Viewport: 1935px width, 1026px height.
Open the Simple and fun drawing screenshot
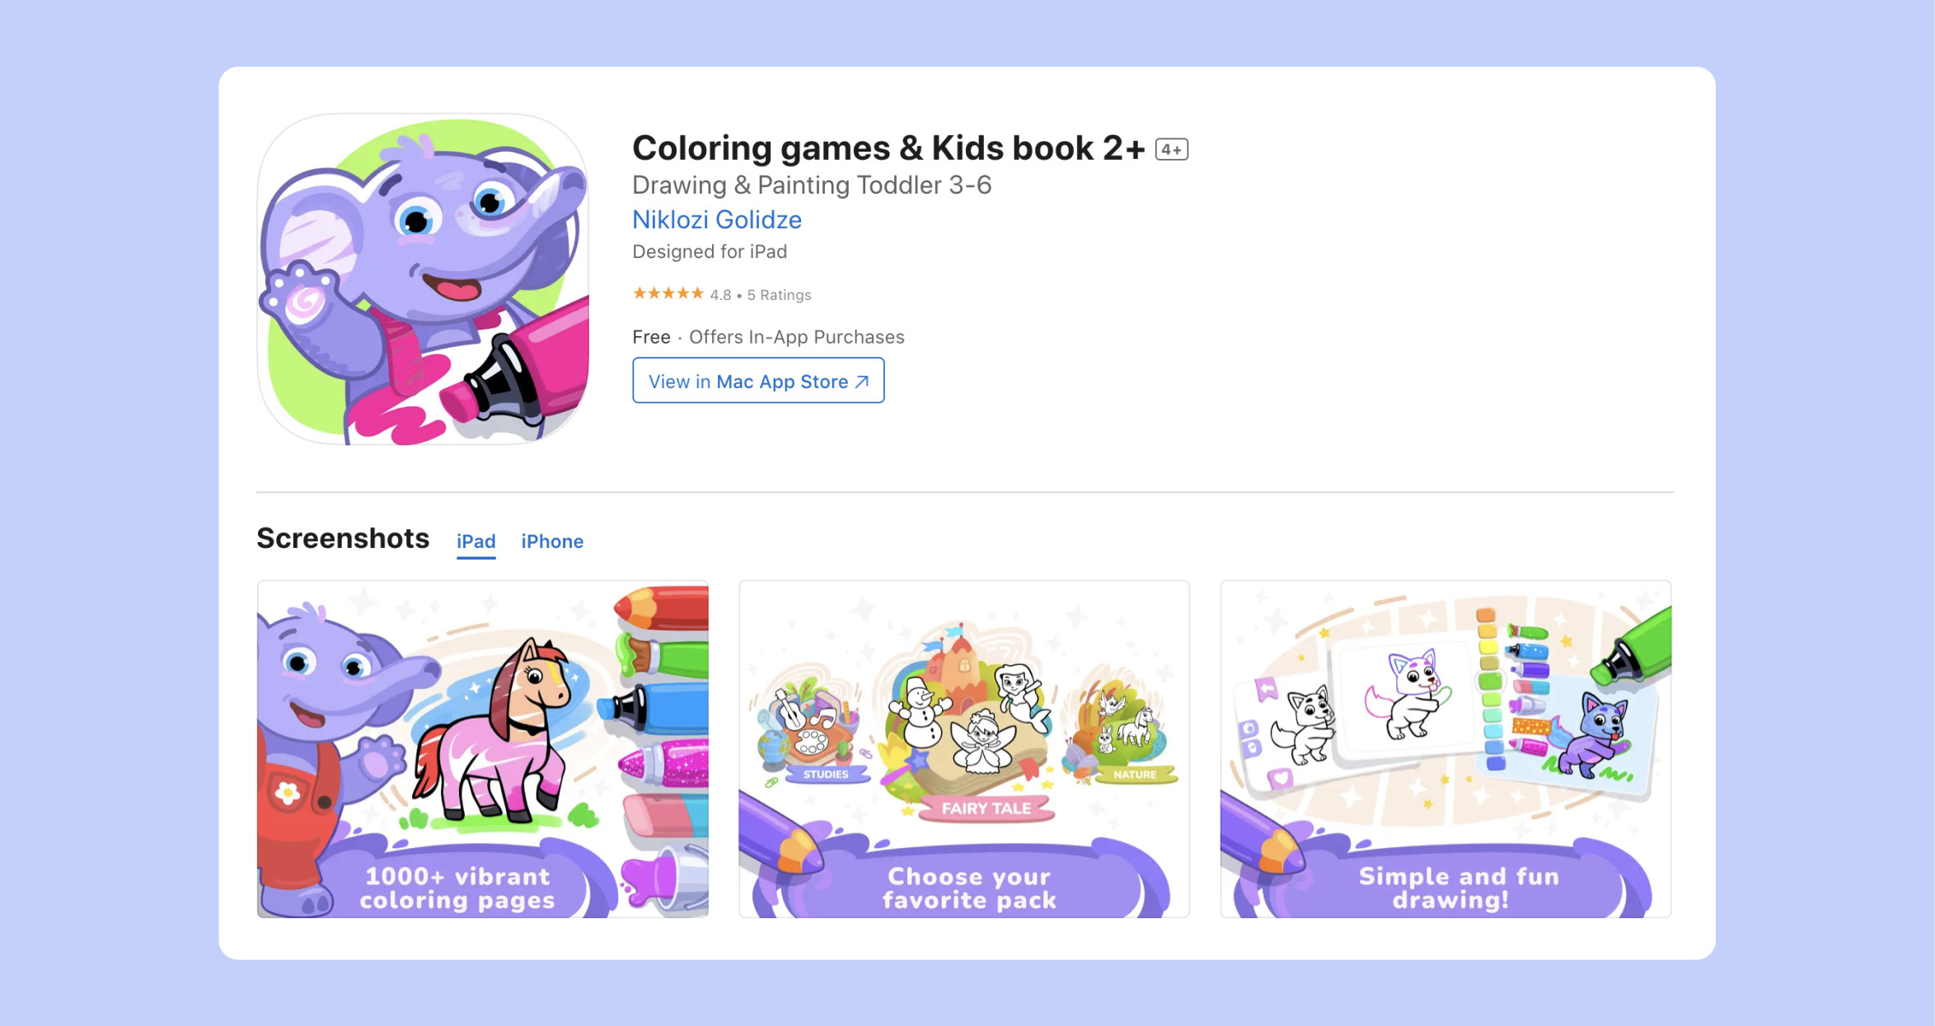[1445, 749]
